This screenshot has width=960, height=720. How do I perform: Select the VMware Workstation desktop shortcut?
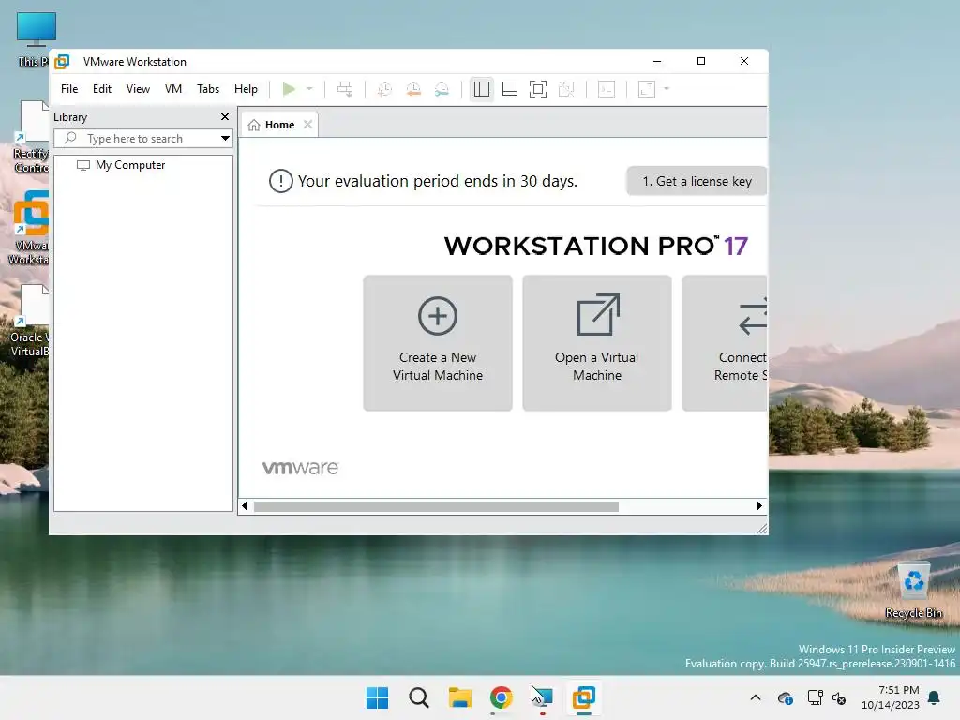tap(29, 228)
